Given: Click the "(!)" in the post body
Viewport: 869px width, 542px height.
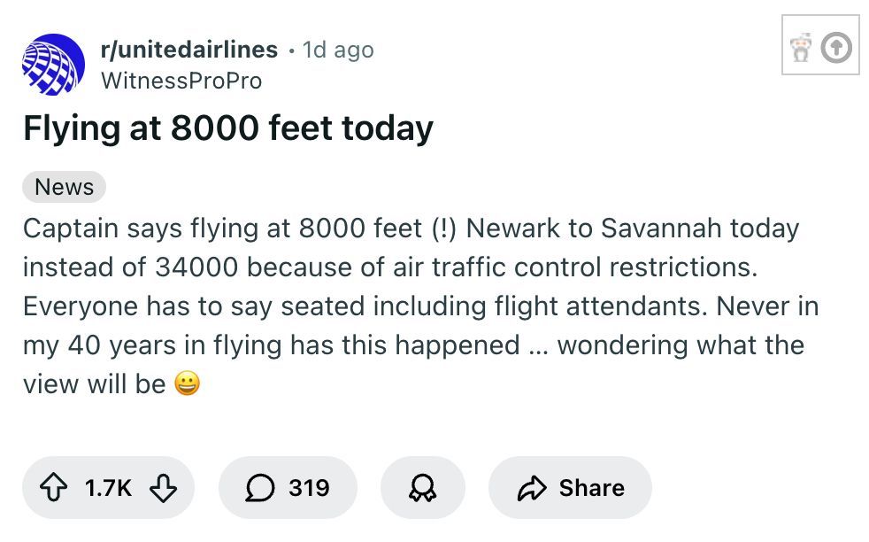Looking at the screenshot, I should [x=442, y=228].
